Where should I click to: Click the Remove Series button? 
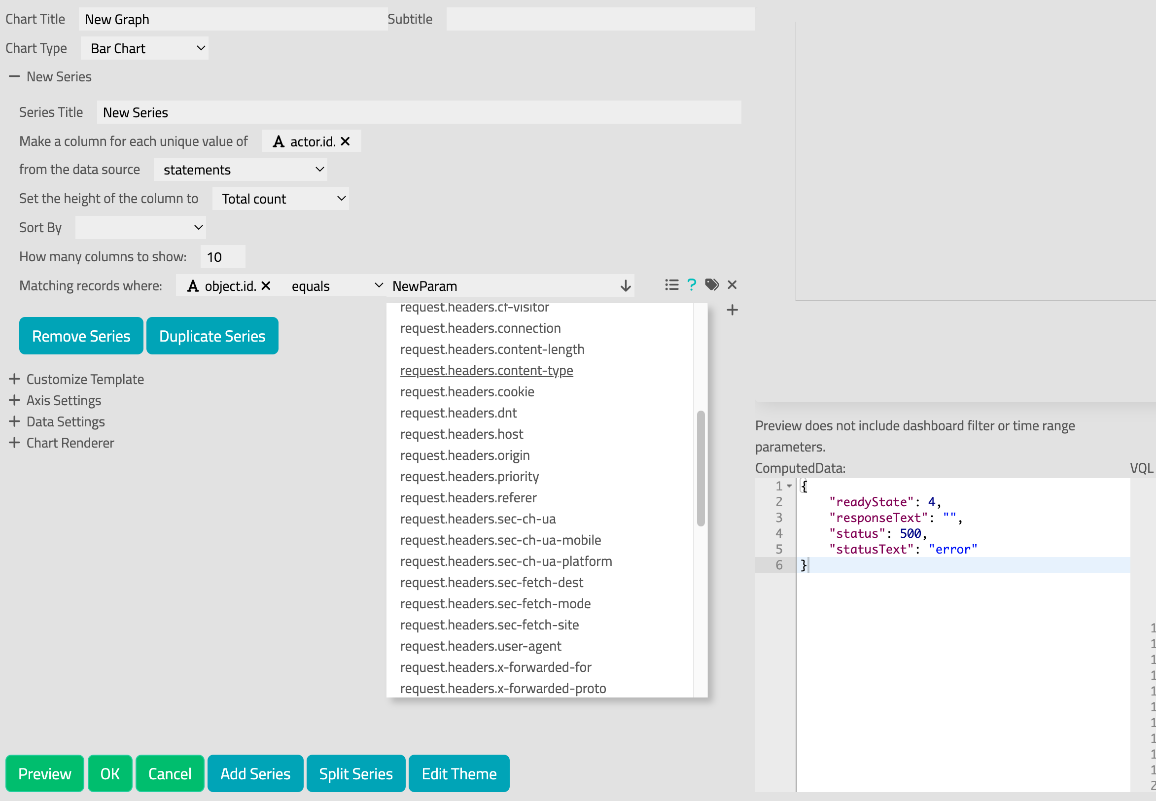coord(81,336)
